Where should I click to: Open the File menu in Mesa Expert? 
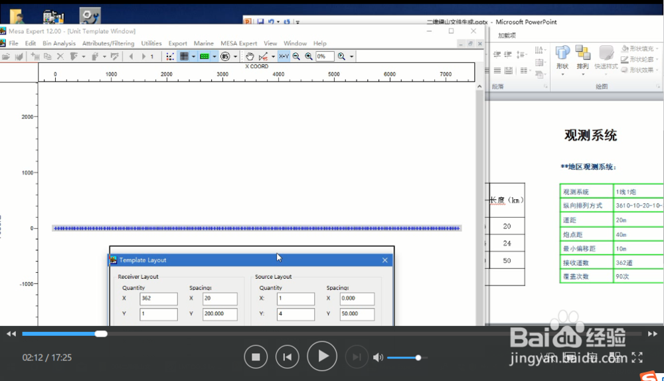(13, 43)
